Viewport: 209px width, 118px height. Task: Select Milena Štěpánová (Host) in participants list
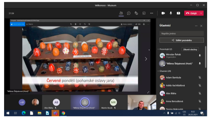point(179,64)
